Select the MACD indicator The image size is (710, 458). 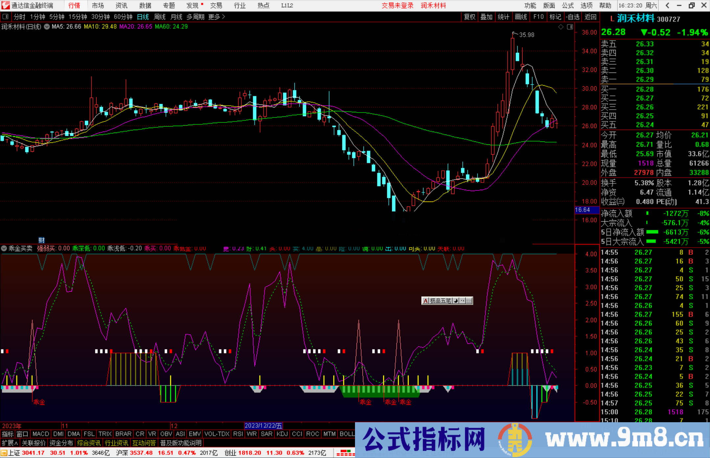coord(41,434)
